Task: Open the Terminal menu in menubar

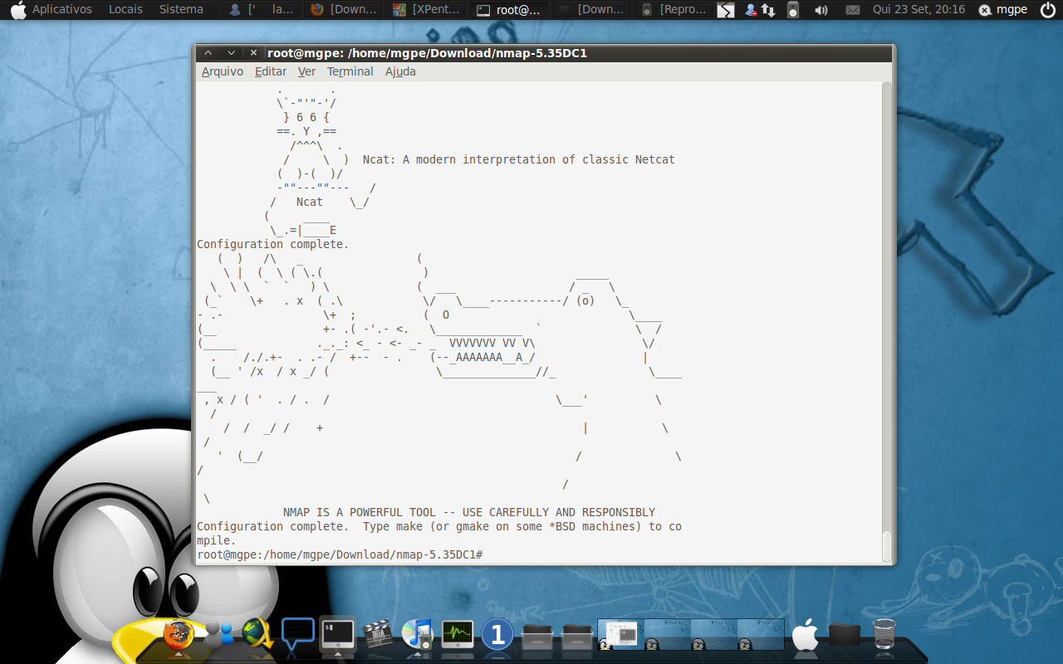Action: pyautogui.click(x=350, y=71)
